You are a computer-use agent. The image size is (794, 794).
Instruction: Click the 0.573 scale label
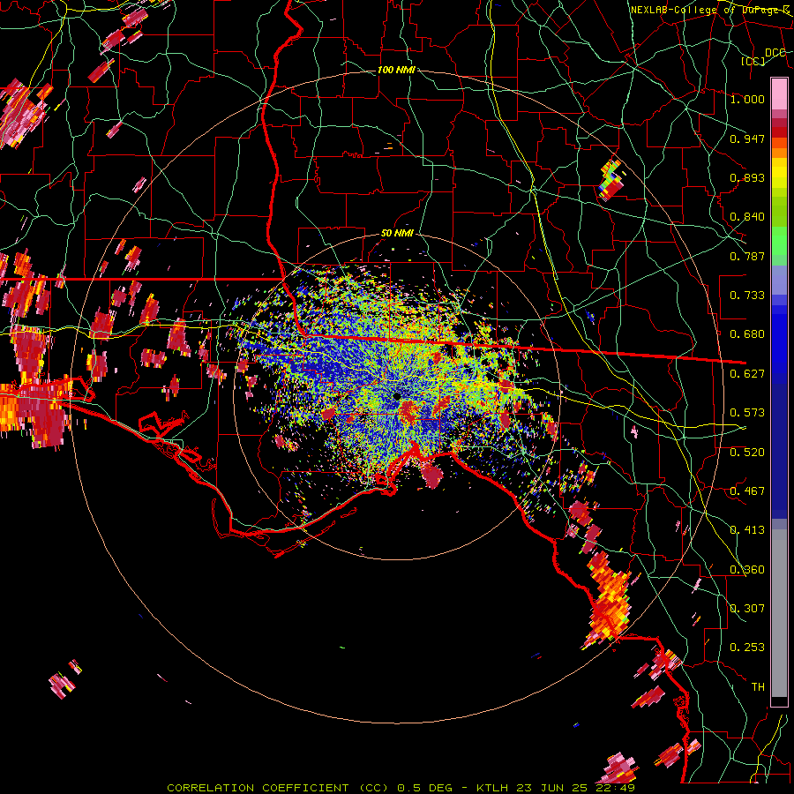pos(747,413)
